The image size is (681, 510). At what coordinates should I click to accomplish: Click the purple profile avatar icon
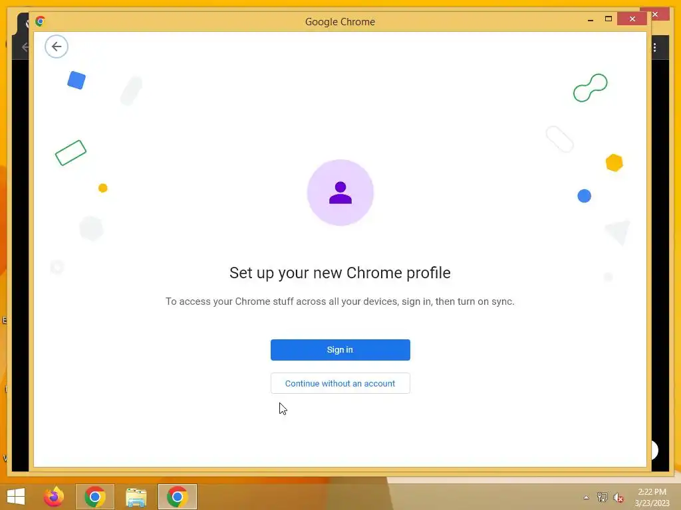[x=340, y=193]
